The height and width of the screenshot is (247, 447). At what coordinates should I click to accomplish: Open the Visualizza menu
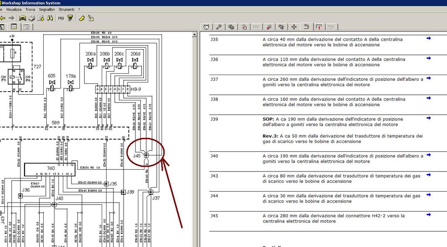tap(14, 9)
